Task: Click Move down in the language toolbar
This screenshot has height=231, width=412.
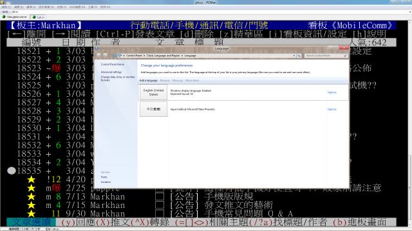Action: pyautogui.click(x=192, y=80)
